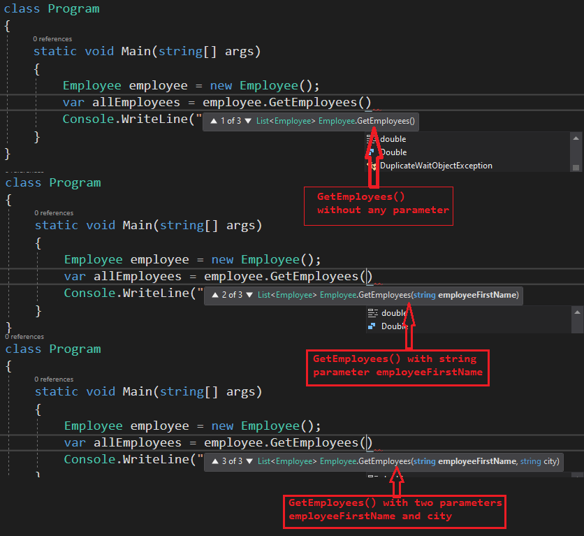Screen dimensions: 584x536
Task: Click scroll up arrow of completion list under '2 of 3'
Action: [x=577, y=312]
